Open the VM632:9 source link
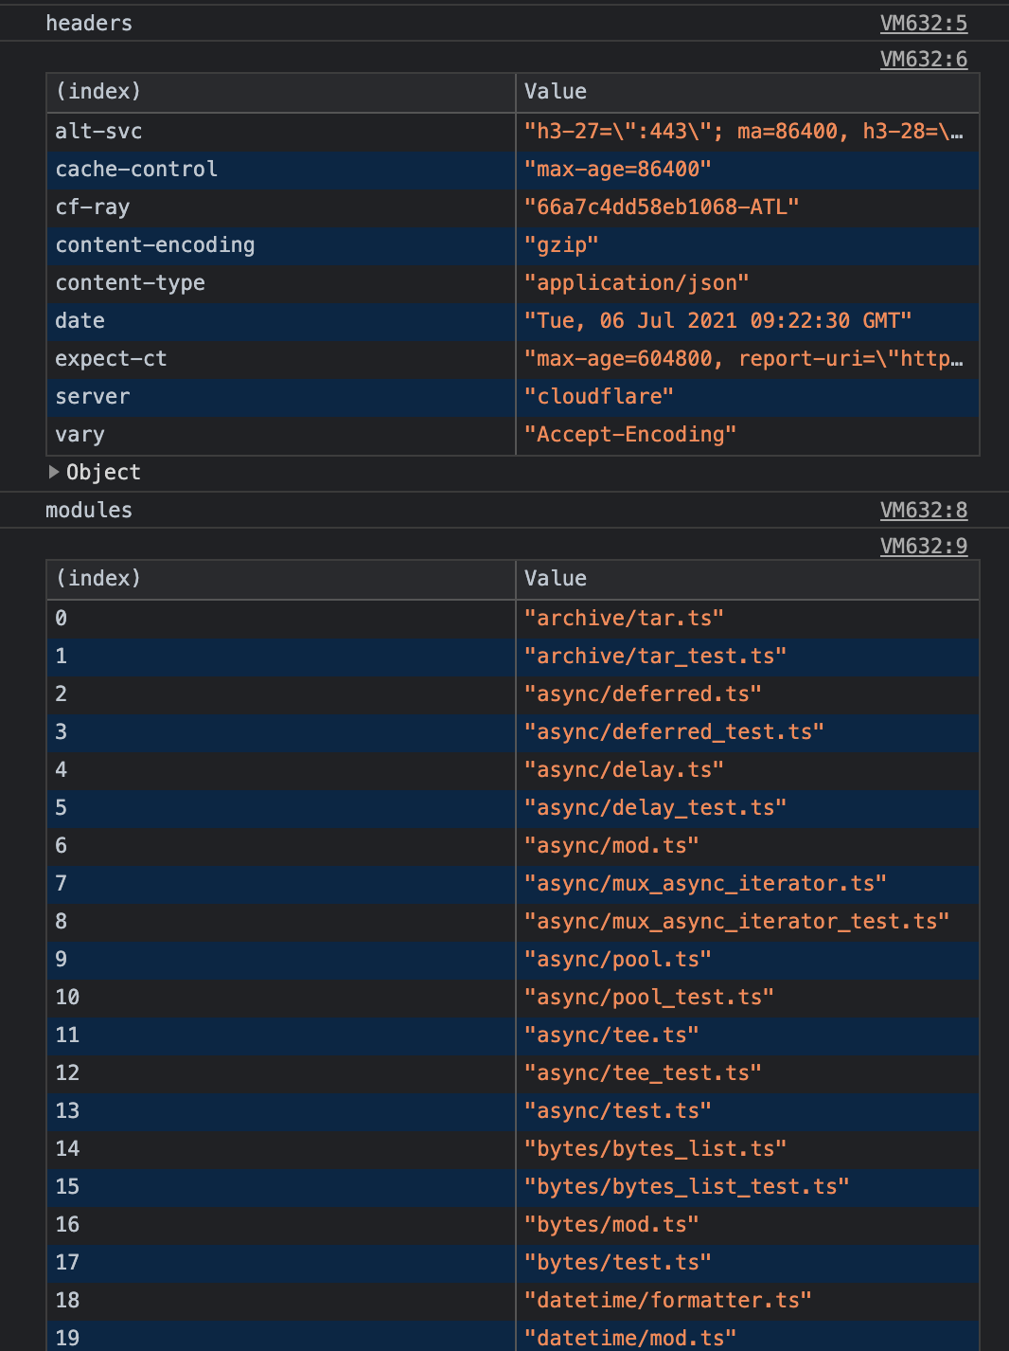Image resolution: width=1009 pixels, height=1351 pixels. click(x=924, y=546)
